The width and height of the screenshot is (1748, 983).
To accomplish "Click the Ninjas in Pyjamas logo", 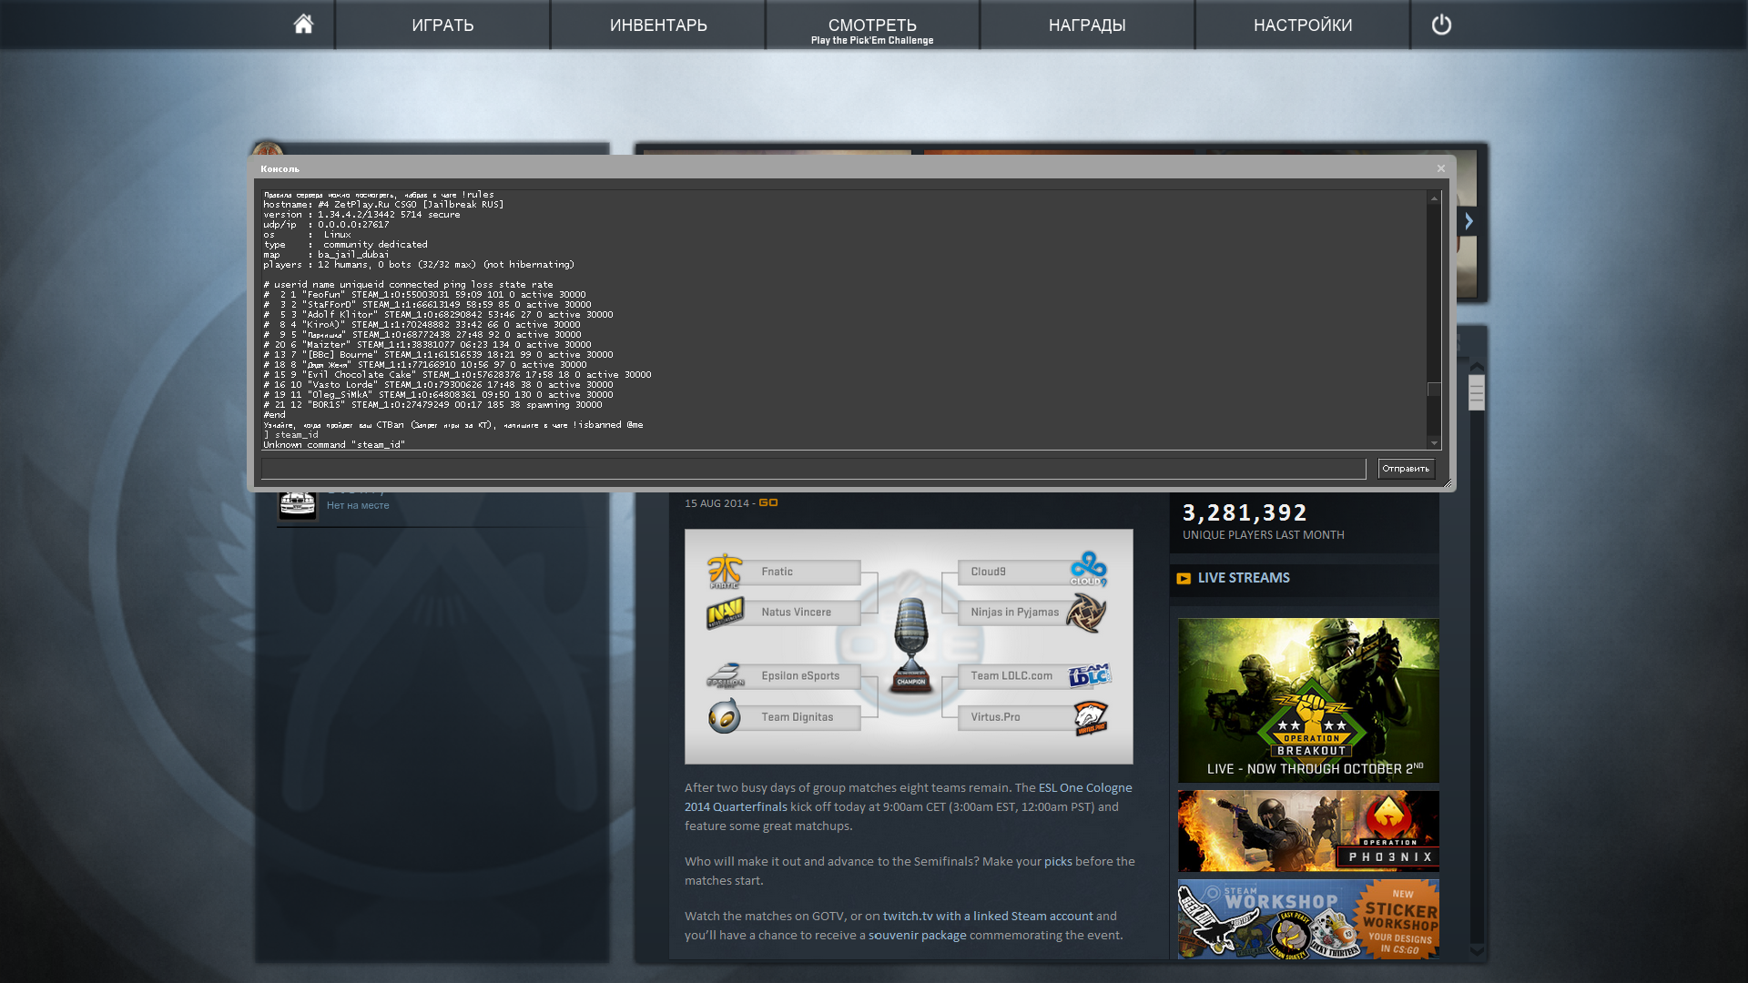I will coord(1086,613).
